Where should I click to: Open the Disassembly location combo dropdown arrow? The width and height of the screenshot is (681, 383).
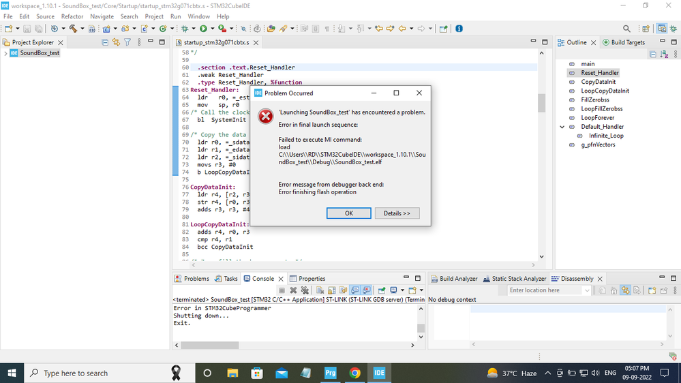[x=587, y=290]
